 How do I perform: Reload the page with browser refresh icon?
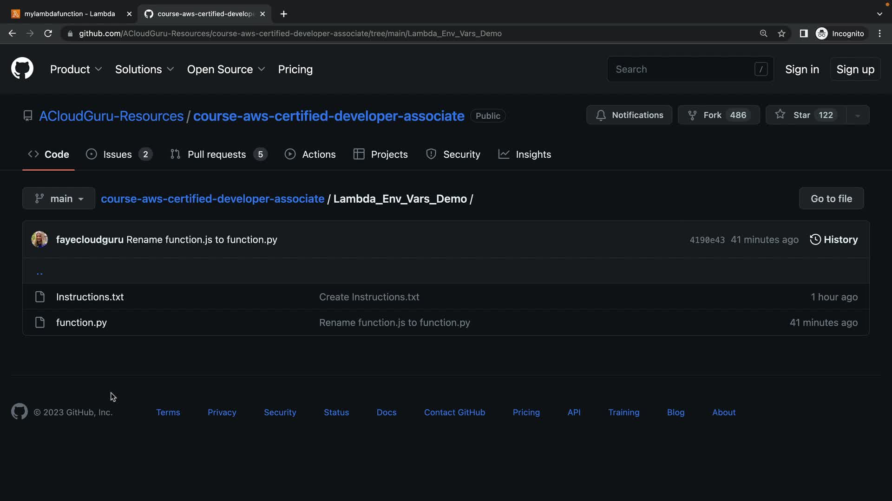tap(48, 33)
